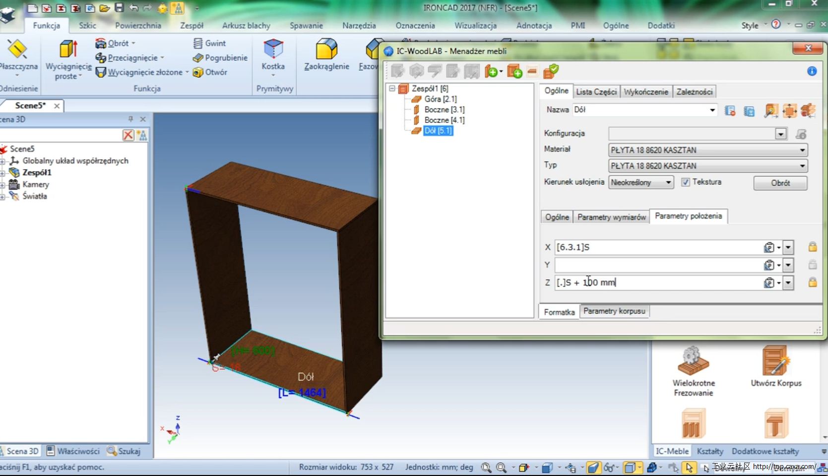Click the Utwórz Korpus catalog item
Viewport: 828px width, 476px height.
coord(776,366)
